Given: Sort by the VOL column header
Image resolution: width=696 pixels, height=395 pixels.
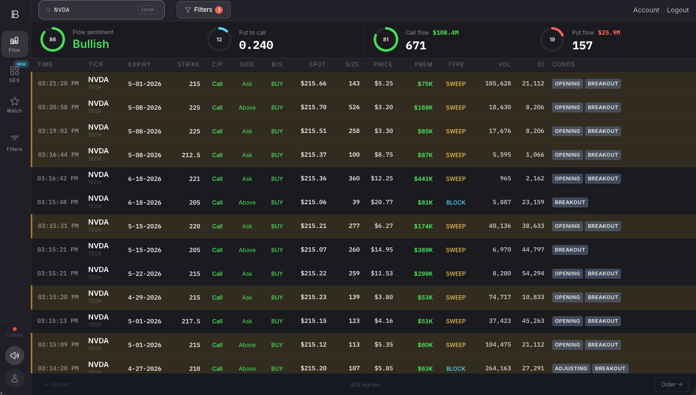Looking at the screenshot, I should 504,65.
